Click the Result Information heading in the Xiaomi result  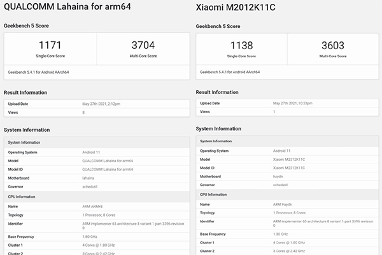click(222, 92)
